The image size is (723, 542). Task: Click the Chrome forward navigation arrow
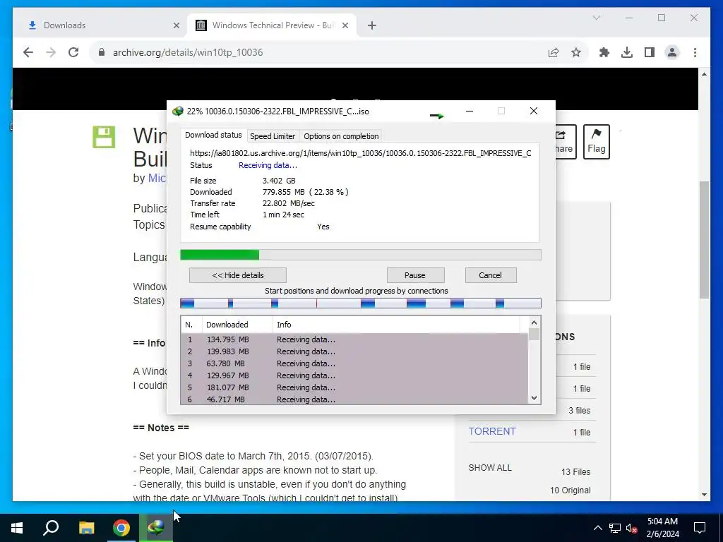tap(51, 52)
